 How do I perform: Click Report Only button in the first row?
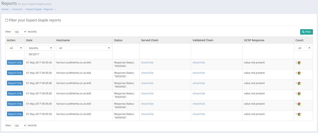click(x=15, y=62)
